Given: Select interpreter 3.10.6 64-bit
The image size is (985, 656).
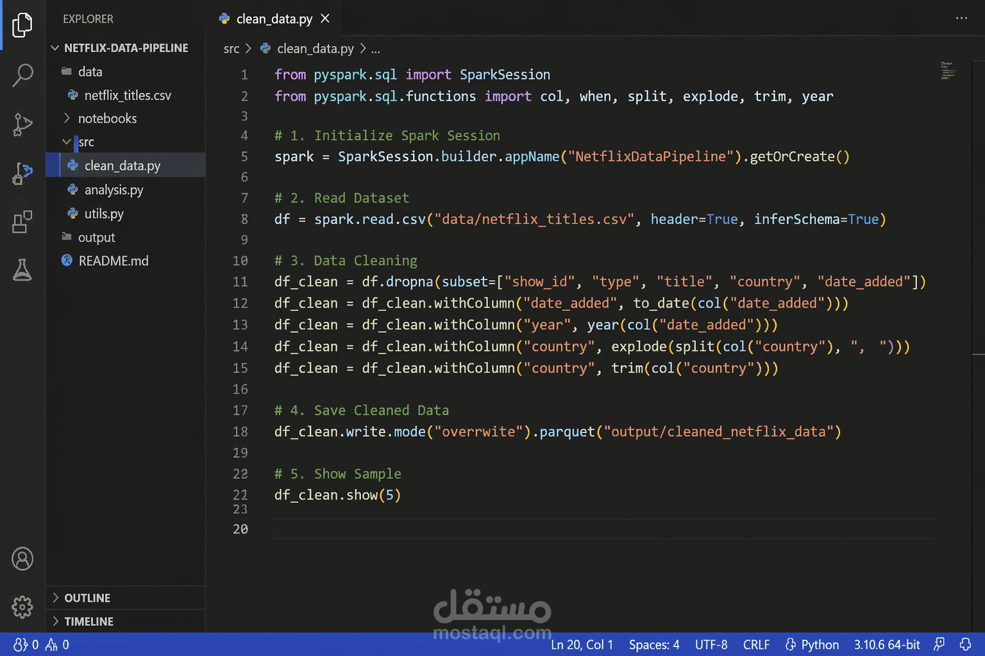Looking at the screenshot, I should click(x=887, y=644).
